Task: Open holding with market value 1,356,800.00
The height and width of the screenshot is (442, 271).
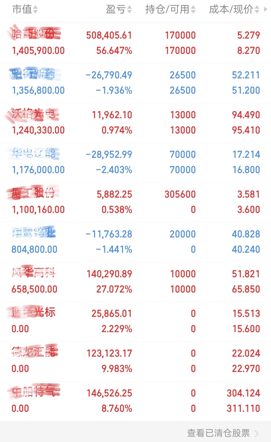Action: tap(135, 83)
